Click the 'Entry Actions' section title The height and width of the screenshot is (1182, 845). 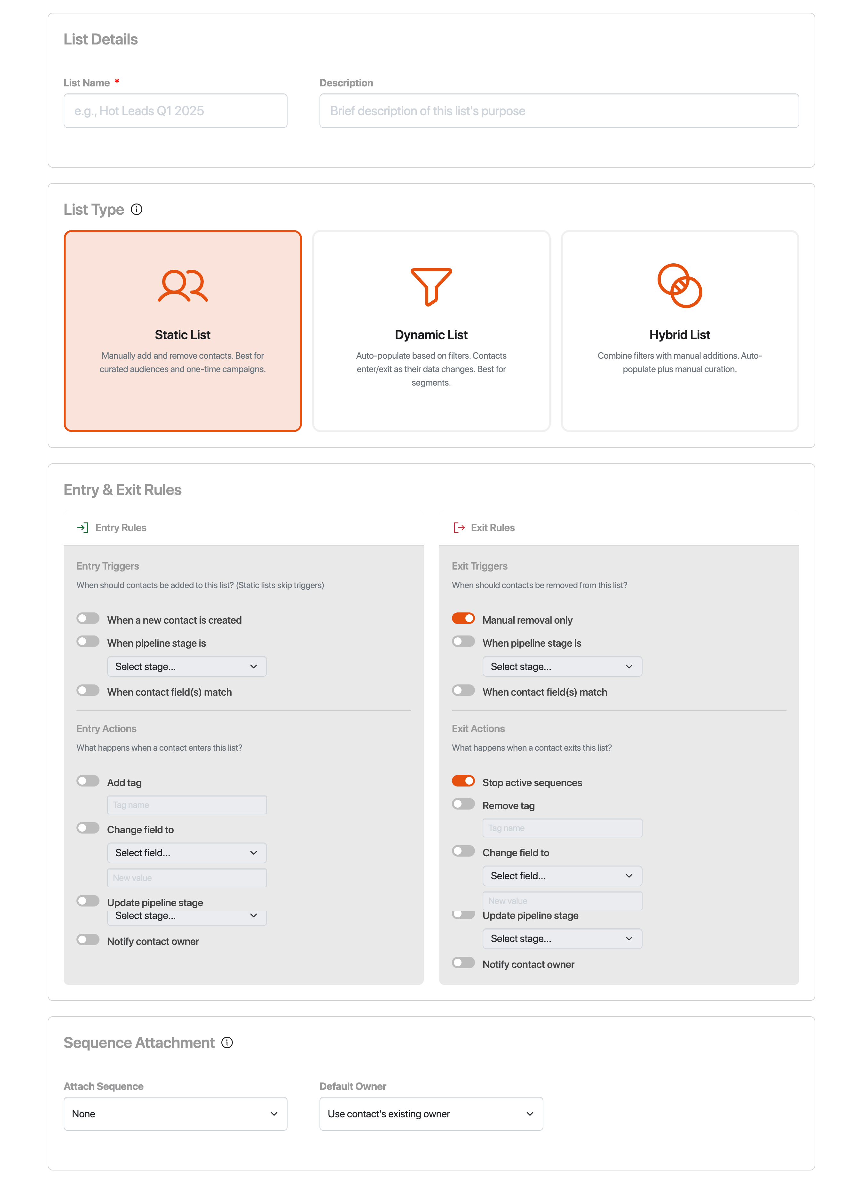(106, 729)
